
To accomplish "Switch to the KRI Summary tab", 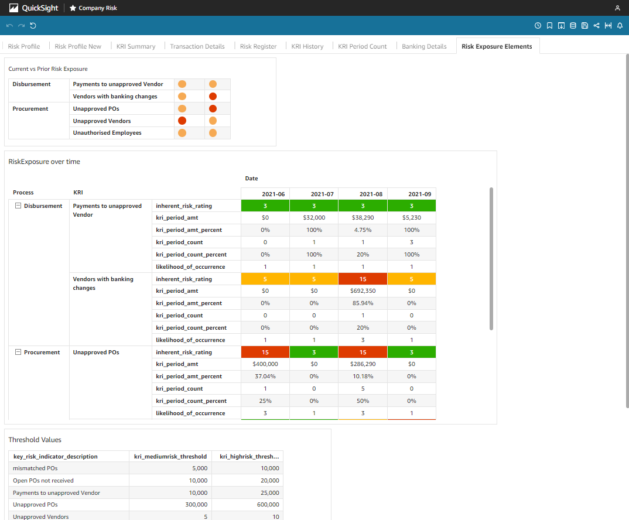I will tap(136, 46).
